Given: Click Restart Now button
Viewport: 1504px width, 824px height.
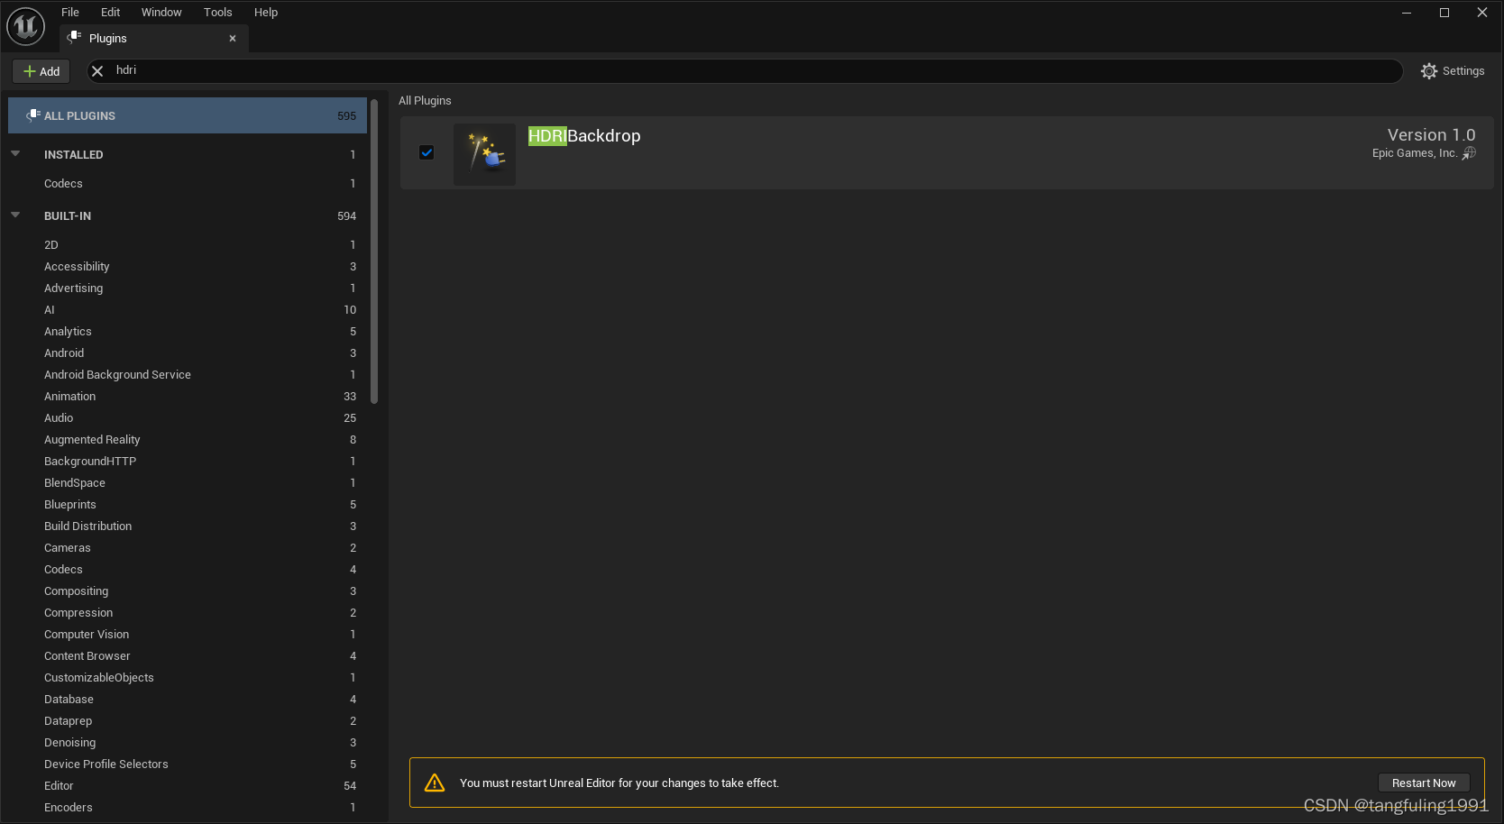Looking at the screenshot, I should coord(1424,783).
